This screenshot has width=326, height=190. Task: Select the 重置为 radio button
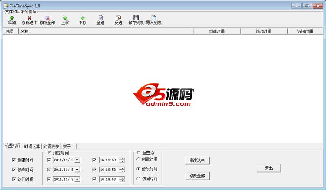(x=139, y=153)
